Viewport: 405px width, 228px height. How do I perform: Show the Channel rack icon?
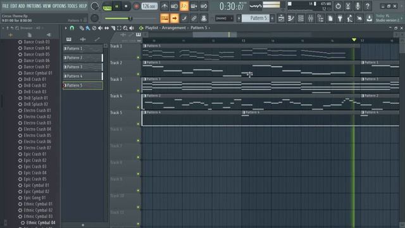click(301, 18)
